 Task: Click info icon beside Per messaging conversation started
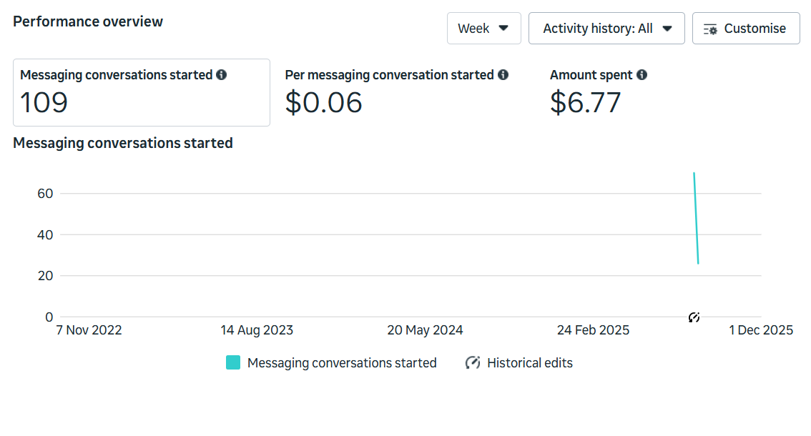coord(503,75)
